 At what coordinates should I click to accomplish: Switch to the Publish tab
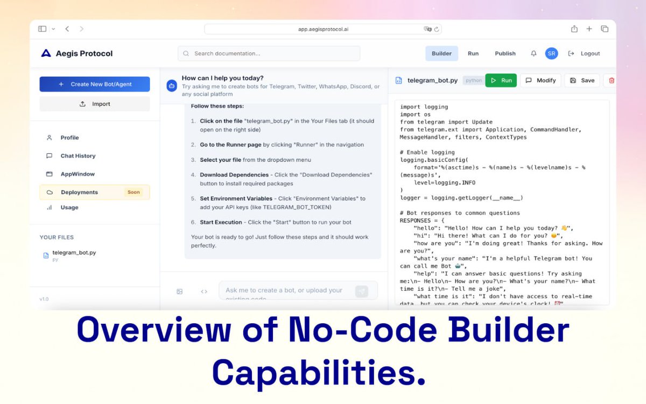(505, 53)
